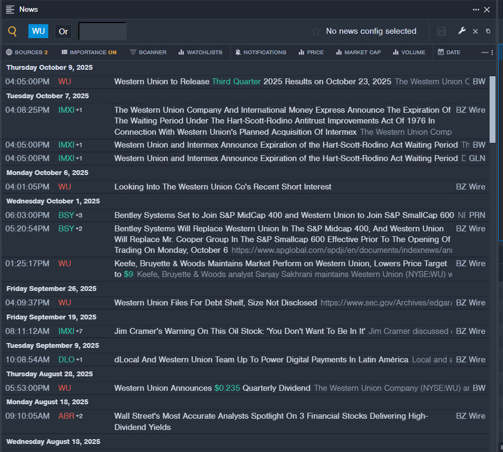The width and height of the screenshot is (503, 452).
Task: Click the wrench settings icon
Action: tap(462, 31)
